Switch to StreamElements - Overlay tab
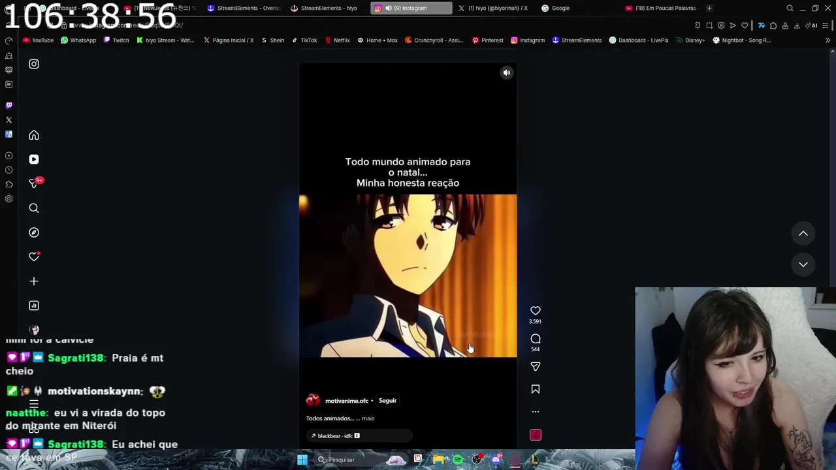836x470 pixels. point(244,8)
